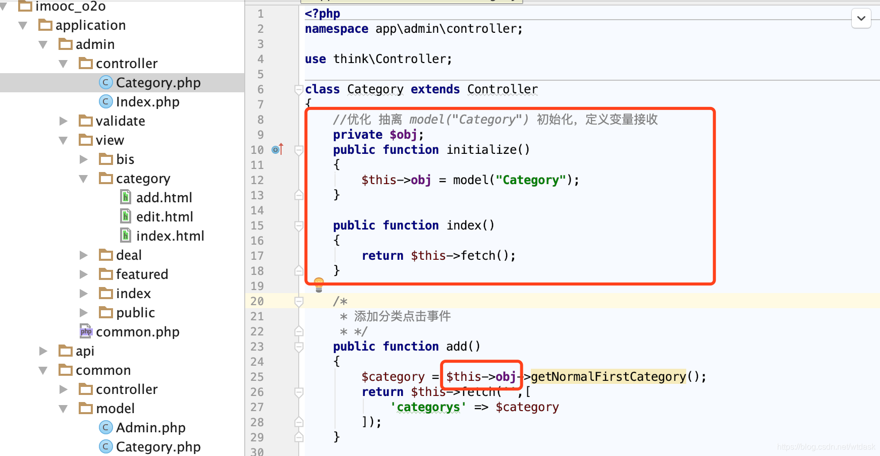880x456 pixels.
Task: Collapse the category folder arrow
Action: pyautogui.click(x=83, y=179)
